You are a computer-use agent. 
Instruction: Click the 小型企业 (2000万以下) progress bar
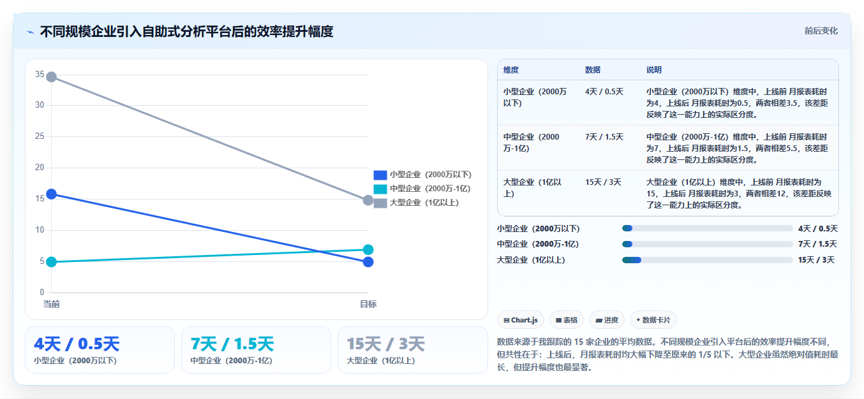pyautogui.click(x=707, y=228)
